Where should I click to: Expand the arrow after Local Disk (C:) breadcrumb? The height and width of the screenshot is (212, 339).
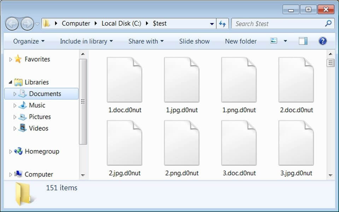147,23
